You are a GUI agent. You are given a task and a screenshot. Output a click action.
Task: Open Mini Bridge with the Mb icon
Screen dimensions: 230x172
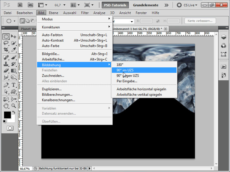(30, 5)
